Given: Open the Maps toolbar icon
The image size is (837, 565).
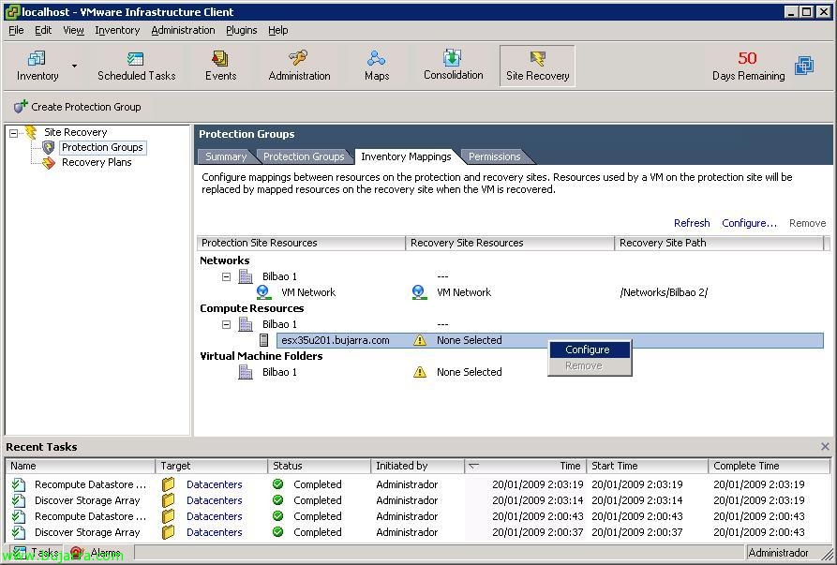Looking at the screenshot, I should (377, 58).
